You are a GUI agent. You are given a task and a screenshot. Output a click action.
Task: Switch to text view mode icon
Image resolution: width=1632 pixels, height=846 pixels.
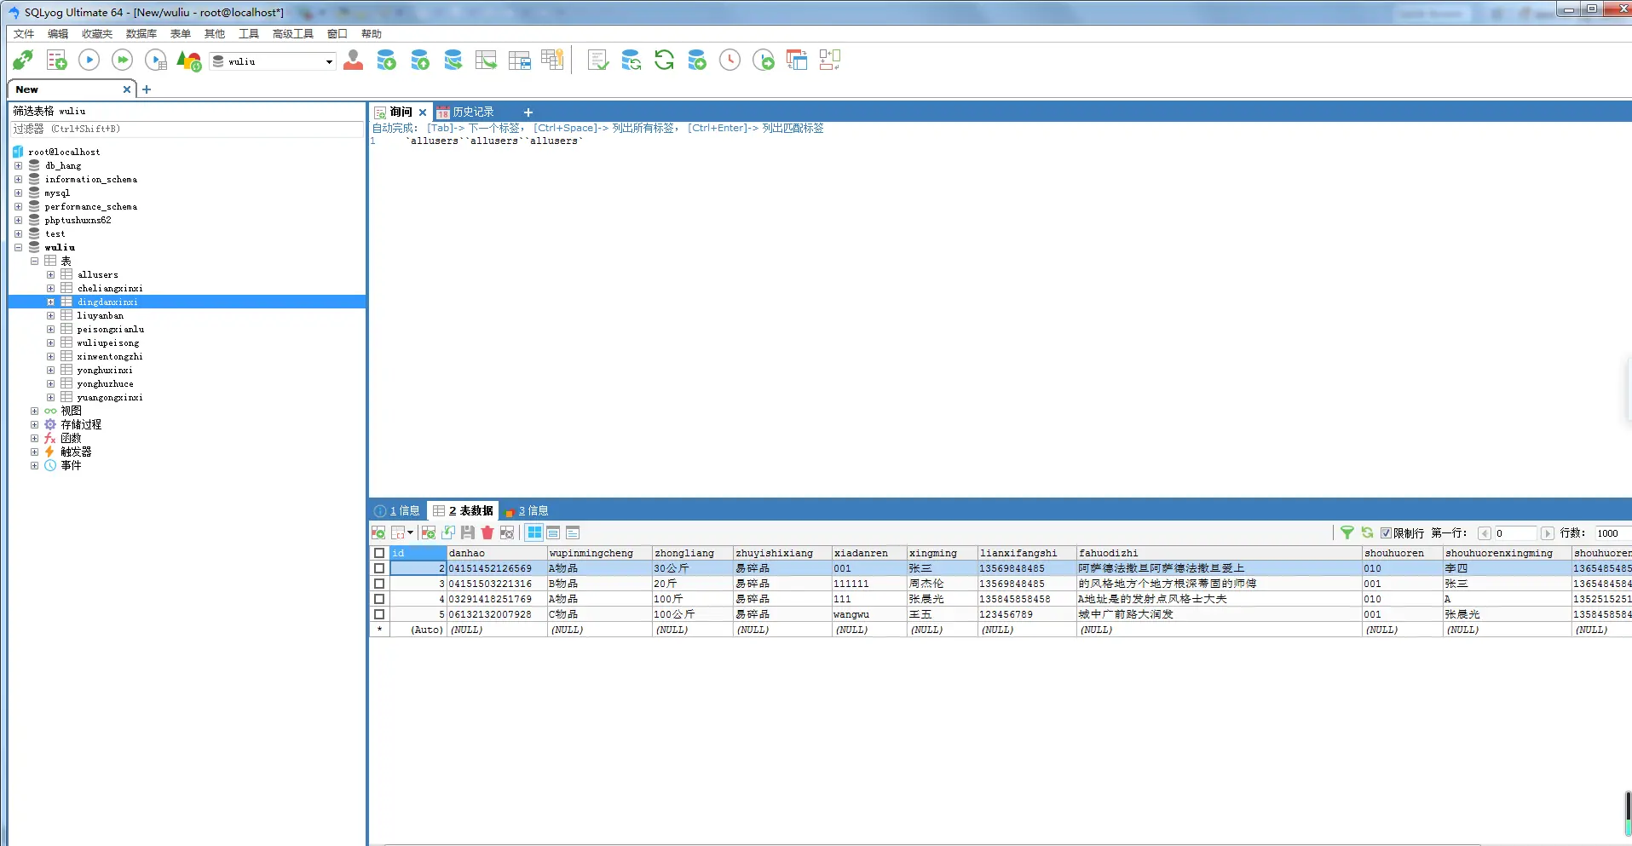tap(573, 533)
